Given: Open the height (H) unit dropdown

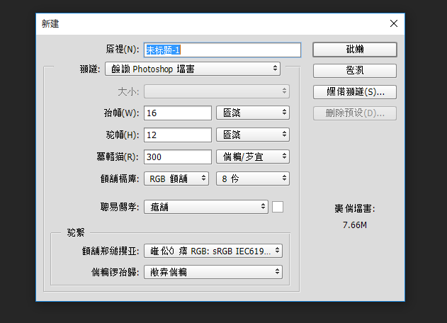Looking at the screenshot, I should click(253, 135).
